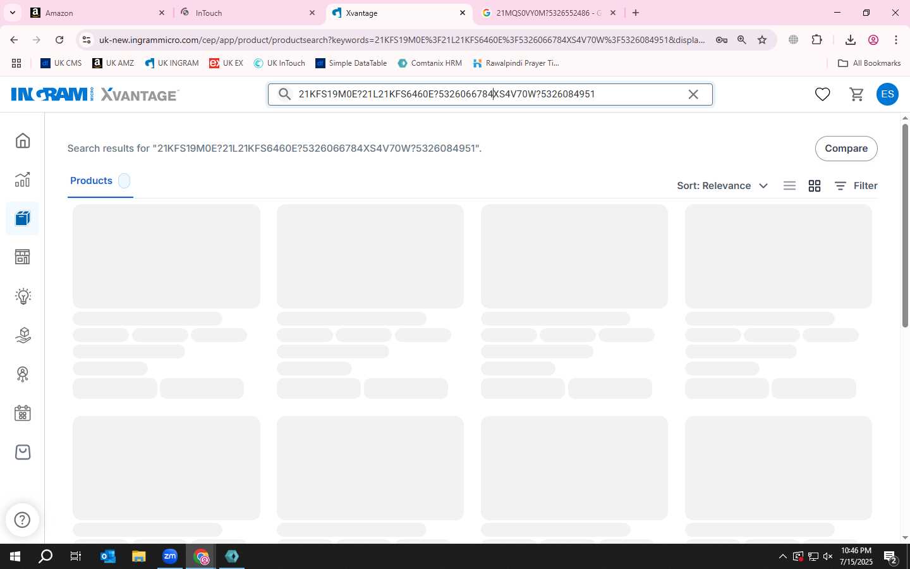Viewport: 910px width, 569px height.
Task: Open Windows taskbar search
Action: 45,556
